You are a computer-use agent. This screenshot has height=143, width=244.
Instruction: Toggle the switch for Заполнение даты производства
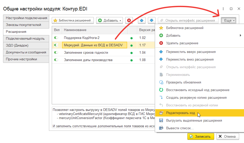tap(56, 60)
